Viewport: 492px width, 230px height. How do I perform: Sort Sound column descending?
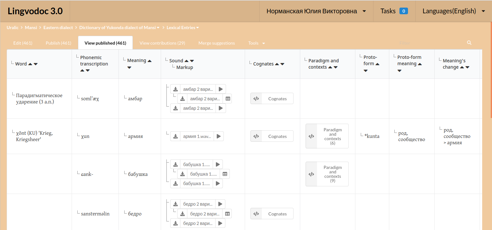tap(192, 61)
